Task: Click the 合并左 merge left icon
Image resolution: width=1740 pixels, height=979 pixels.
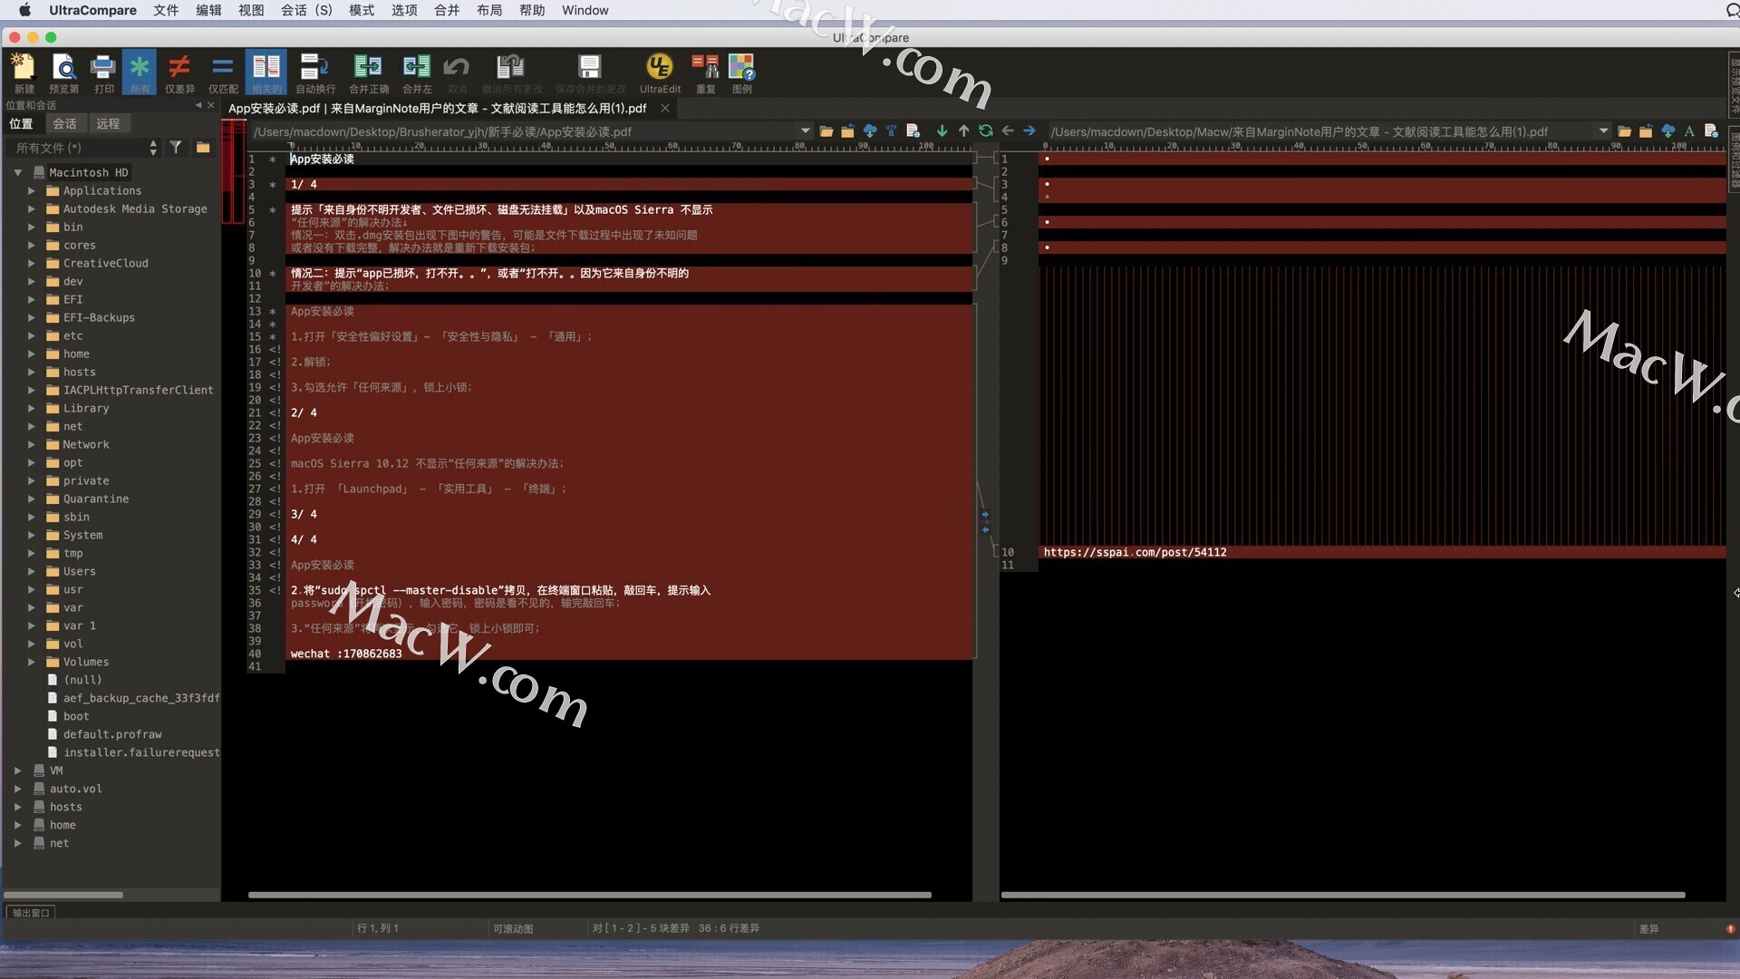Action: (417, 73)
